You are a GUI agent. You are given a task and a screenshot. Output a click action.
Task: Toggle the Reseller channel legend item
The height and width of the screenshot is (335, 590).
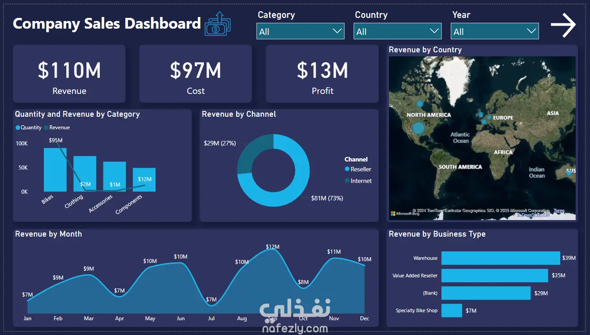click(x=358, y=169)
